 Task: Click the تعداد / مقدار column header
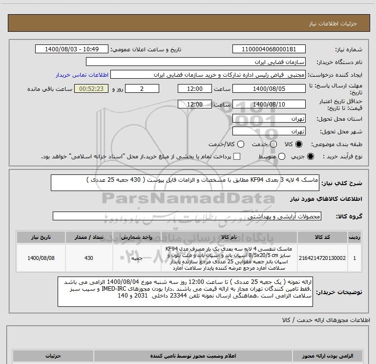tap(89, 237)
